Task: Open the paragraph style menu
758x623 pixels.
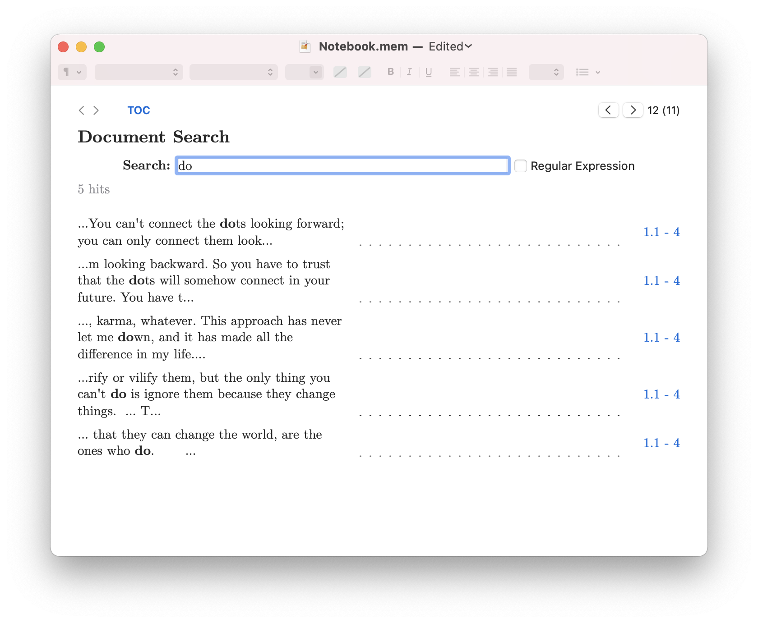Action: coord(72,72)
